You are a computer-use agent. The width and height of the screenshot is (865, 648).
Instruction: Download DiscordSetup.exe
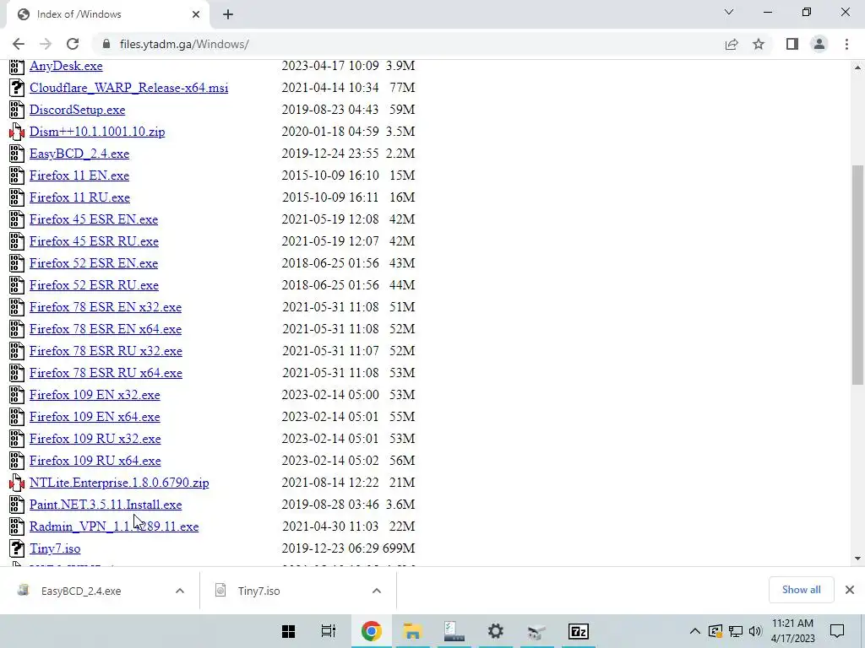click(x=77, y=110)
